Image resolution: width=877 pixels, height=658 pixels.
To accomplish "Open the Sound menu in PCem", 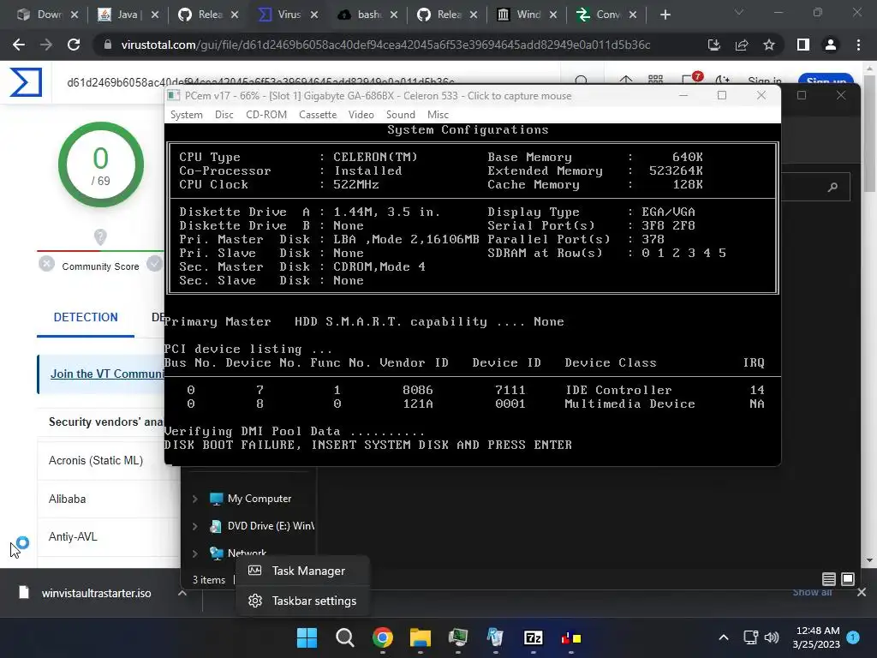I will 401,115.
